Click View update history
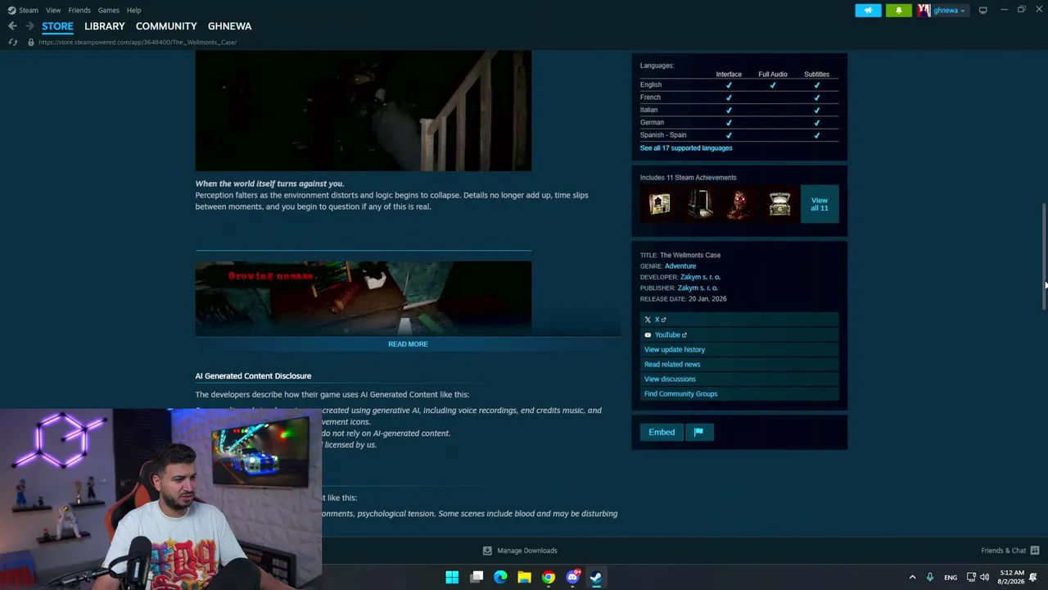The image size is (1048, 590). 675,350
